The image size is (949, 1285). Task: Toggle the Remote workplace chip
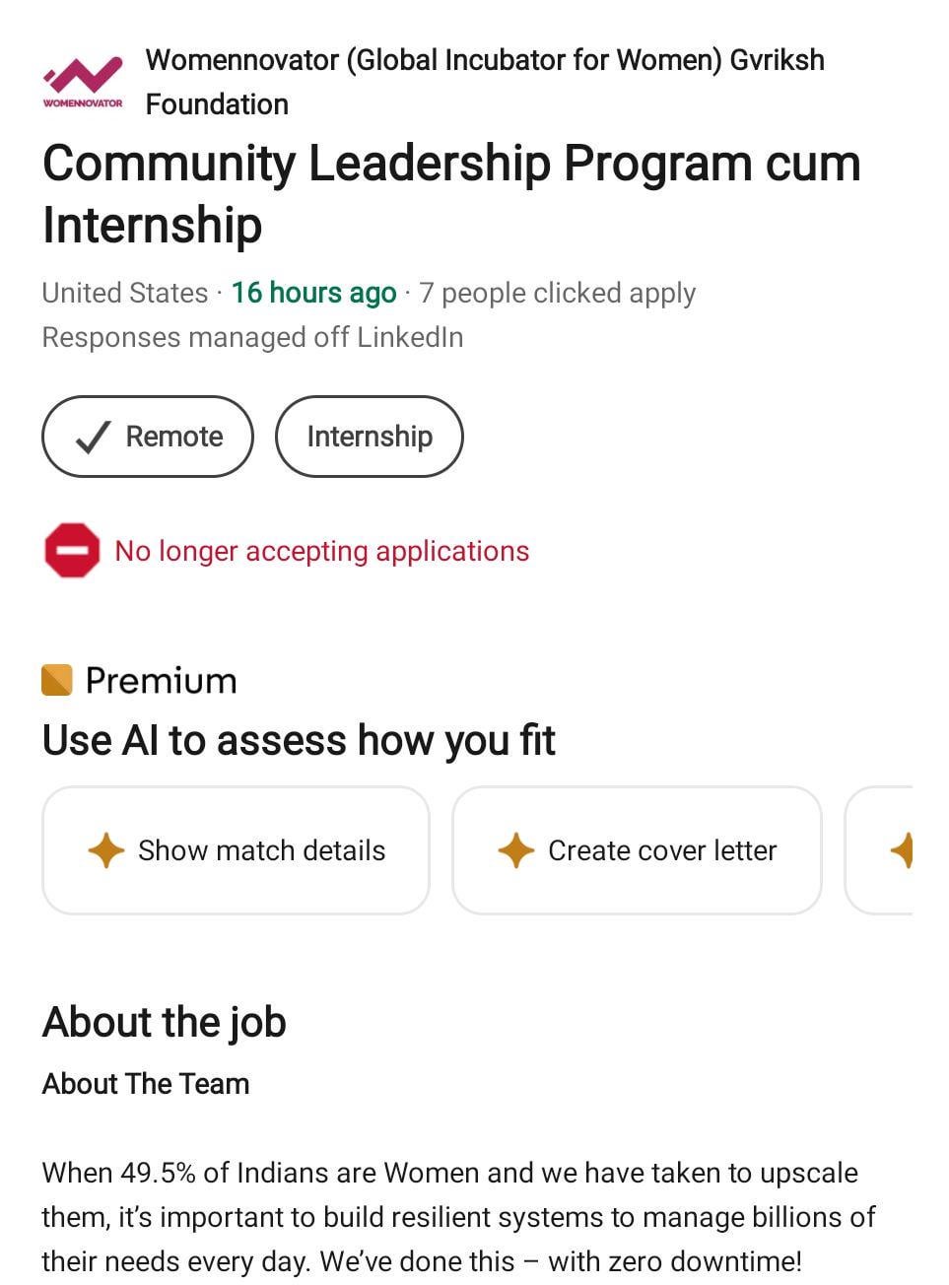click(148, 437)
